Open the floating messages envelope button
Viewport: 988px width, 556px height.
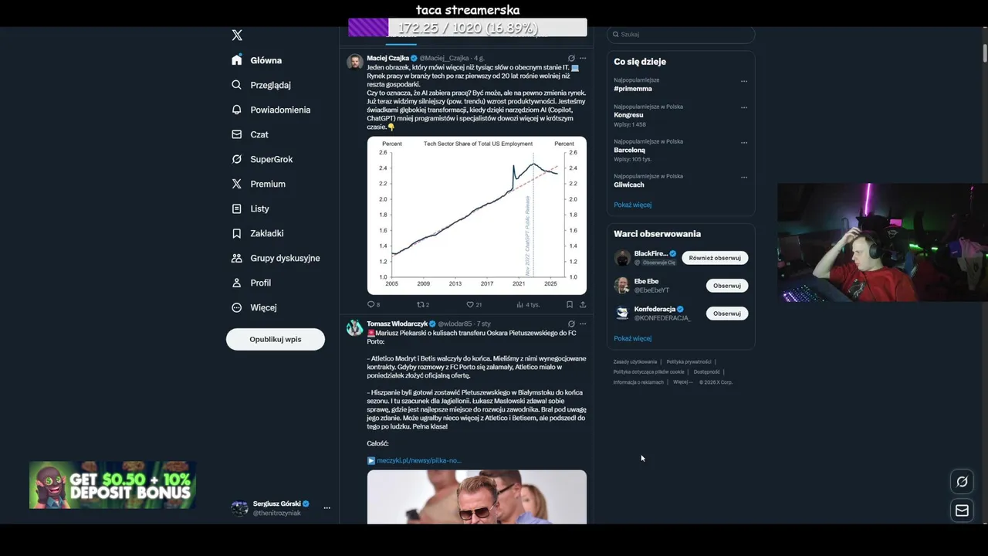coord(962,510)
